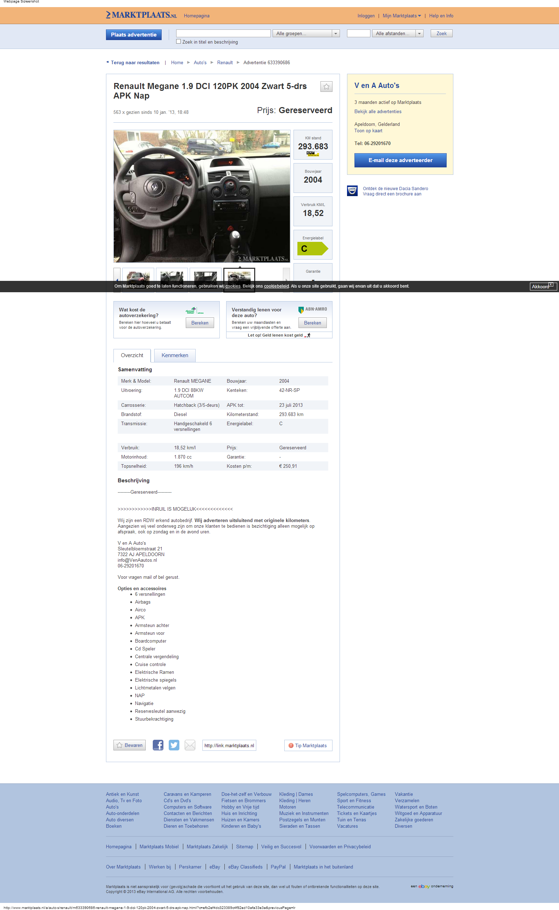Screen dimensions: 559x910
Task: Click 'Marktplaats Mobiel' footer link
Action: pos(159,847)
